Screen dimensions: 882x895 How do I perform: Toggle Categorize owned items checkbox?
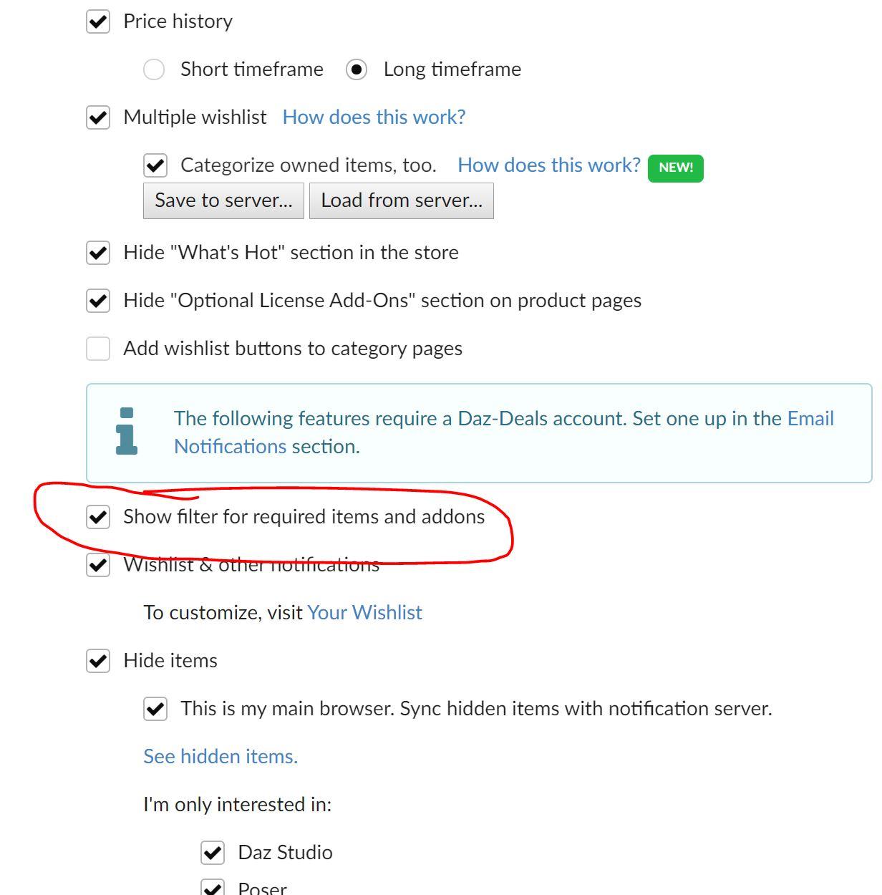[x=155, y=165]
